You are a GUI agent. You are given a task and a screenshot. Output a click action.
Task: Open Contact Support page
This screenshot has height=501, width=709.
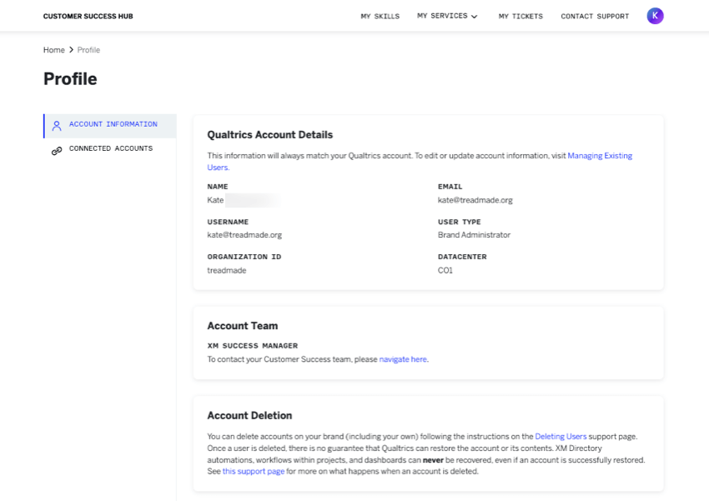[x=595, y=17]
